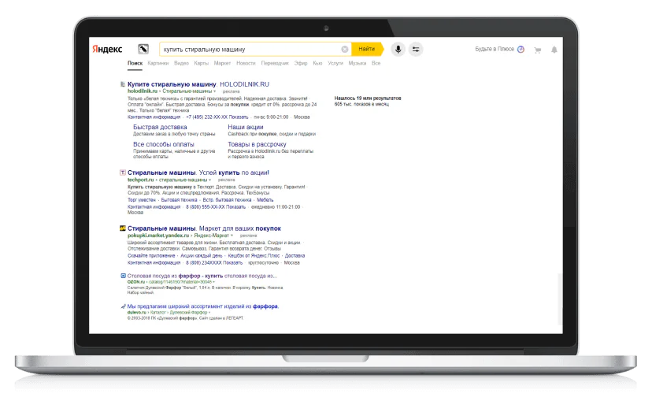
Task: Open the 'Будьте в Плюсе' link
Action: [495, 49]
